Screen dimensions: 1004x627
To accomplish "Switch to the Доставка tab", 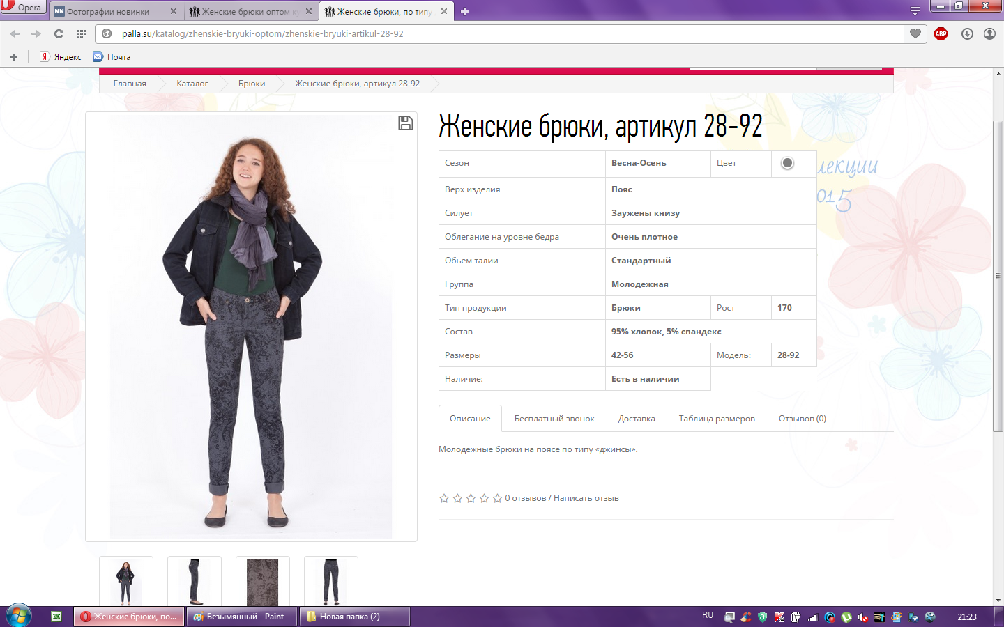I will point(636,419).
